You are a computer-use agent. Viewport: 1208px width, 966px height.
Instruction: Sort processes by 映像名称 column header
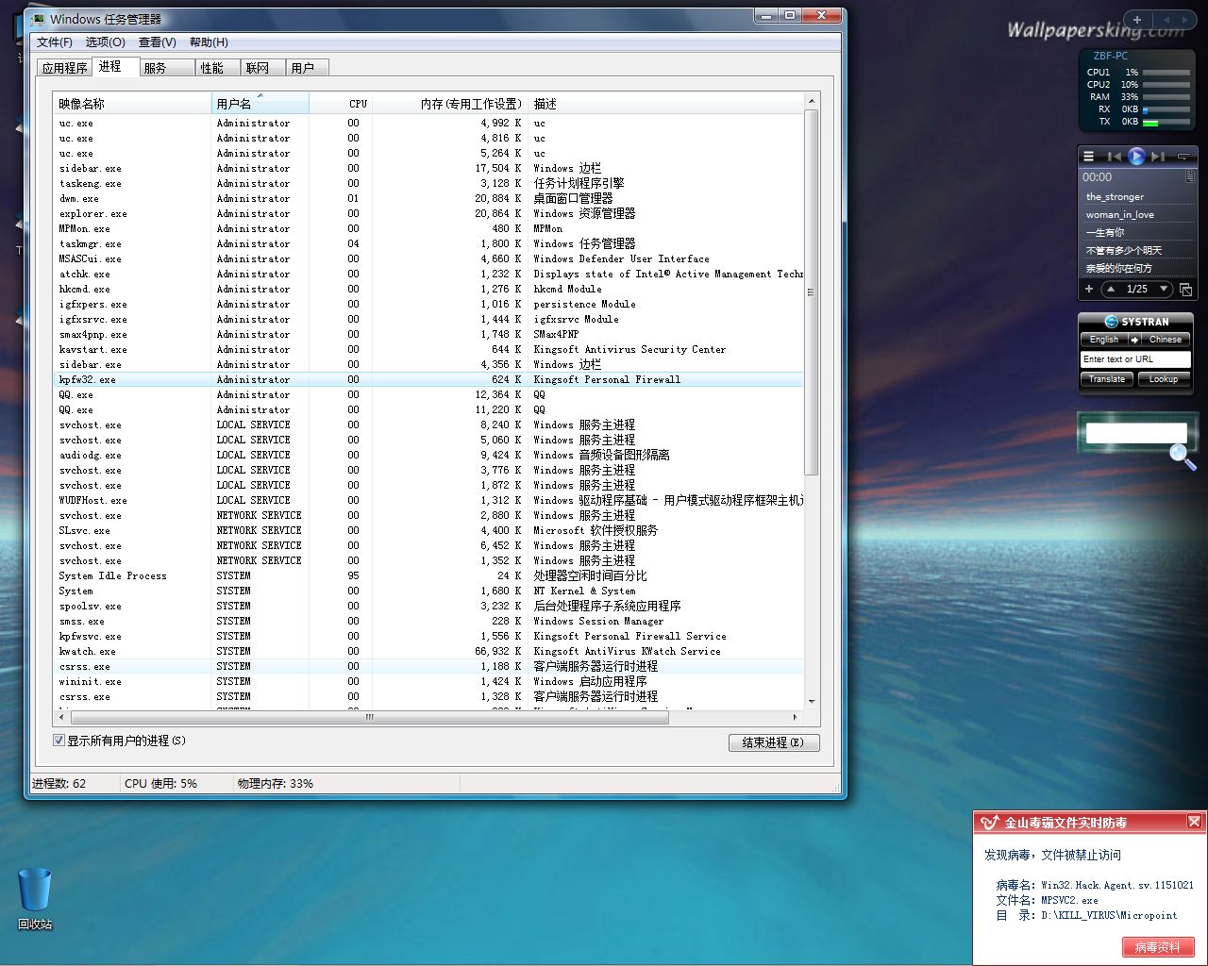[x=132, y=104]
